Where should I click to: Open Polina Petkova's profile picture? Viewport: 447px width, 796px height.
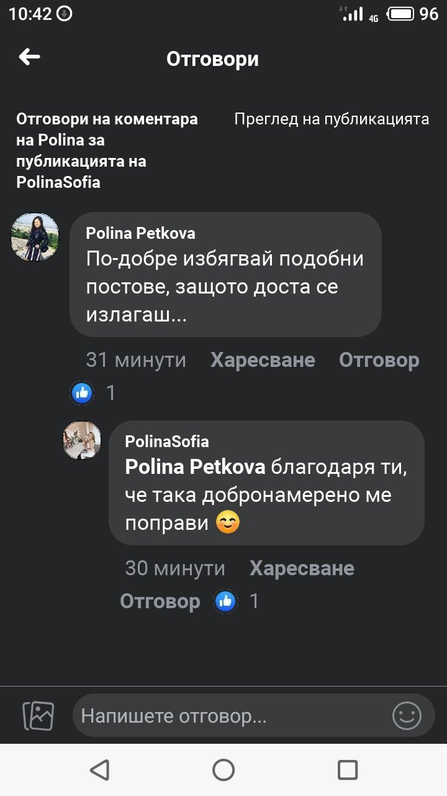click(x=35, y=237)
